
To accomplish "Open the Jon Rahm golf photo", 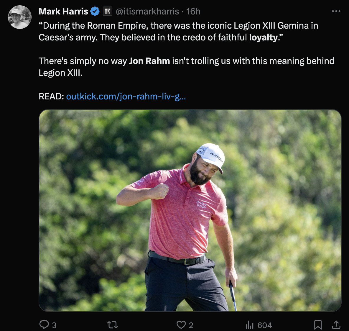I will tap(190, 210).
